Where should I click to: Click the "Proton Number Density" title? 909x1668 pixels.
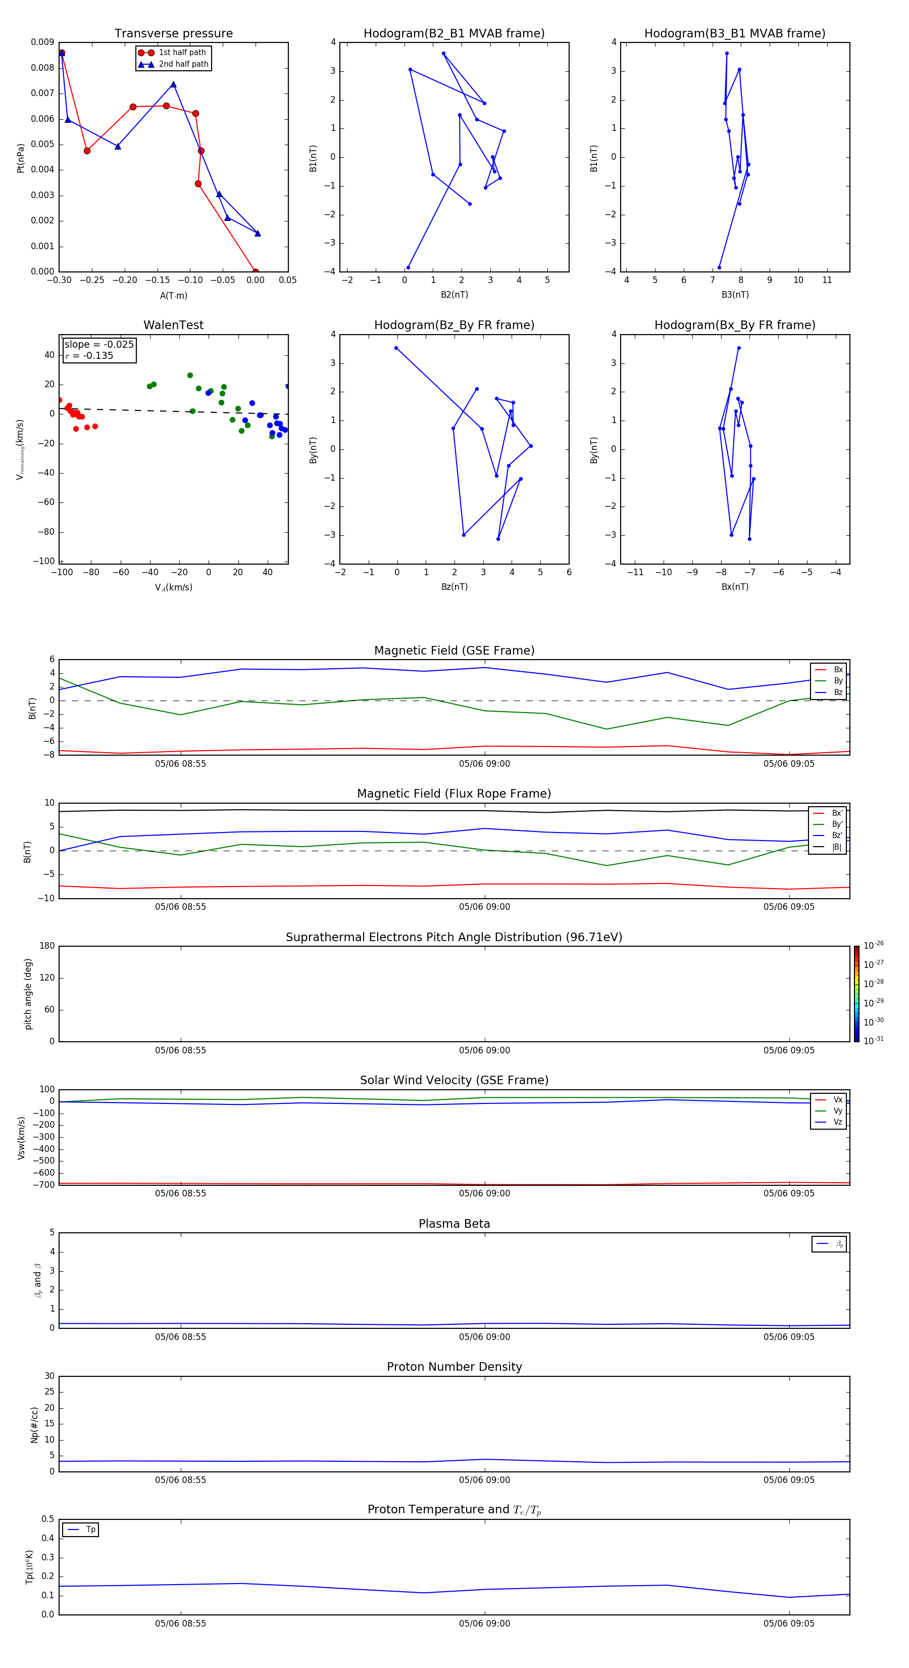point(454,1367)
